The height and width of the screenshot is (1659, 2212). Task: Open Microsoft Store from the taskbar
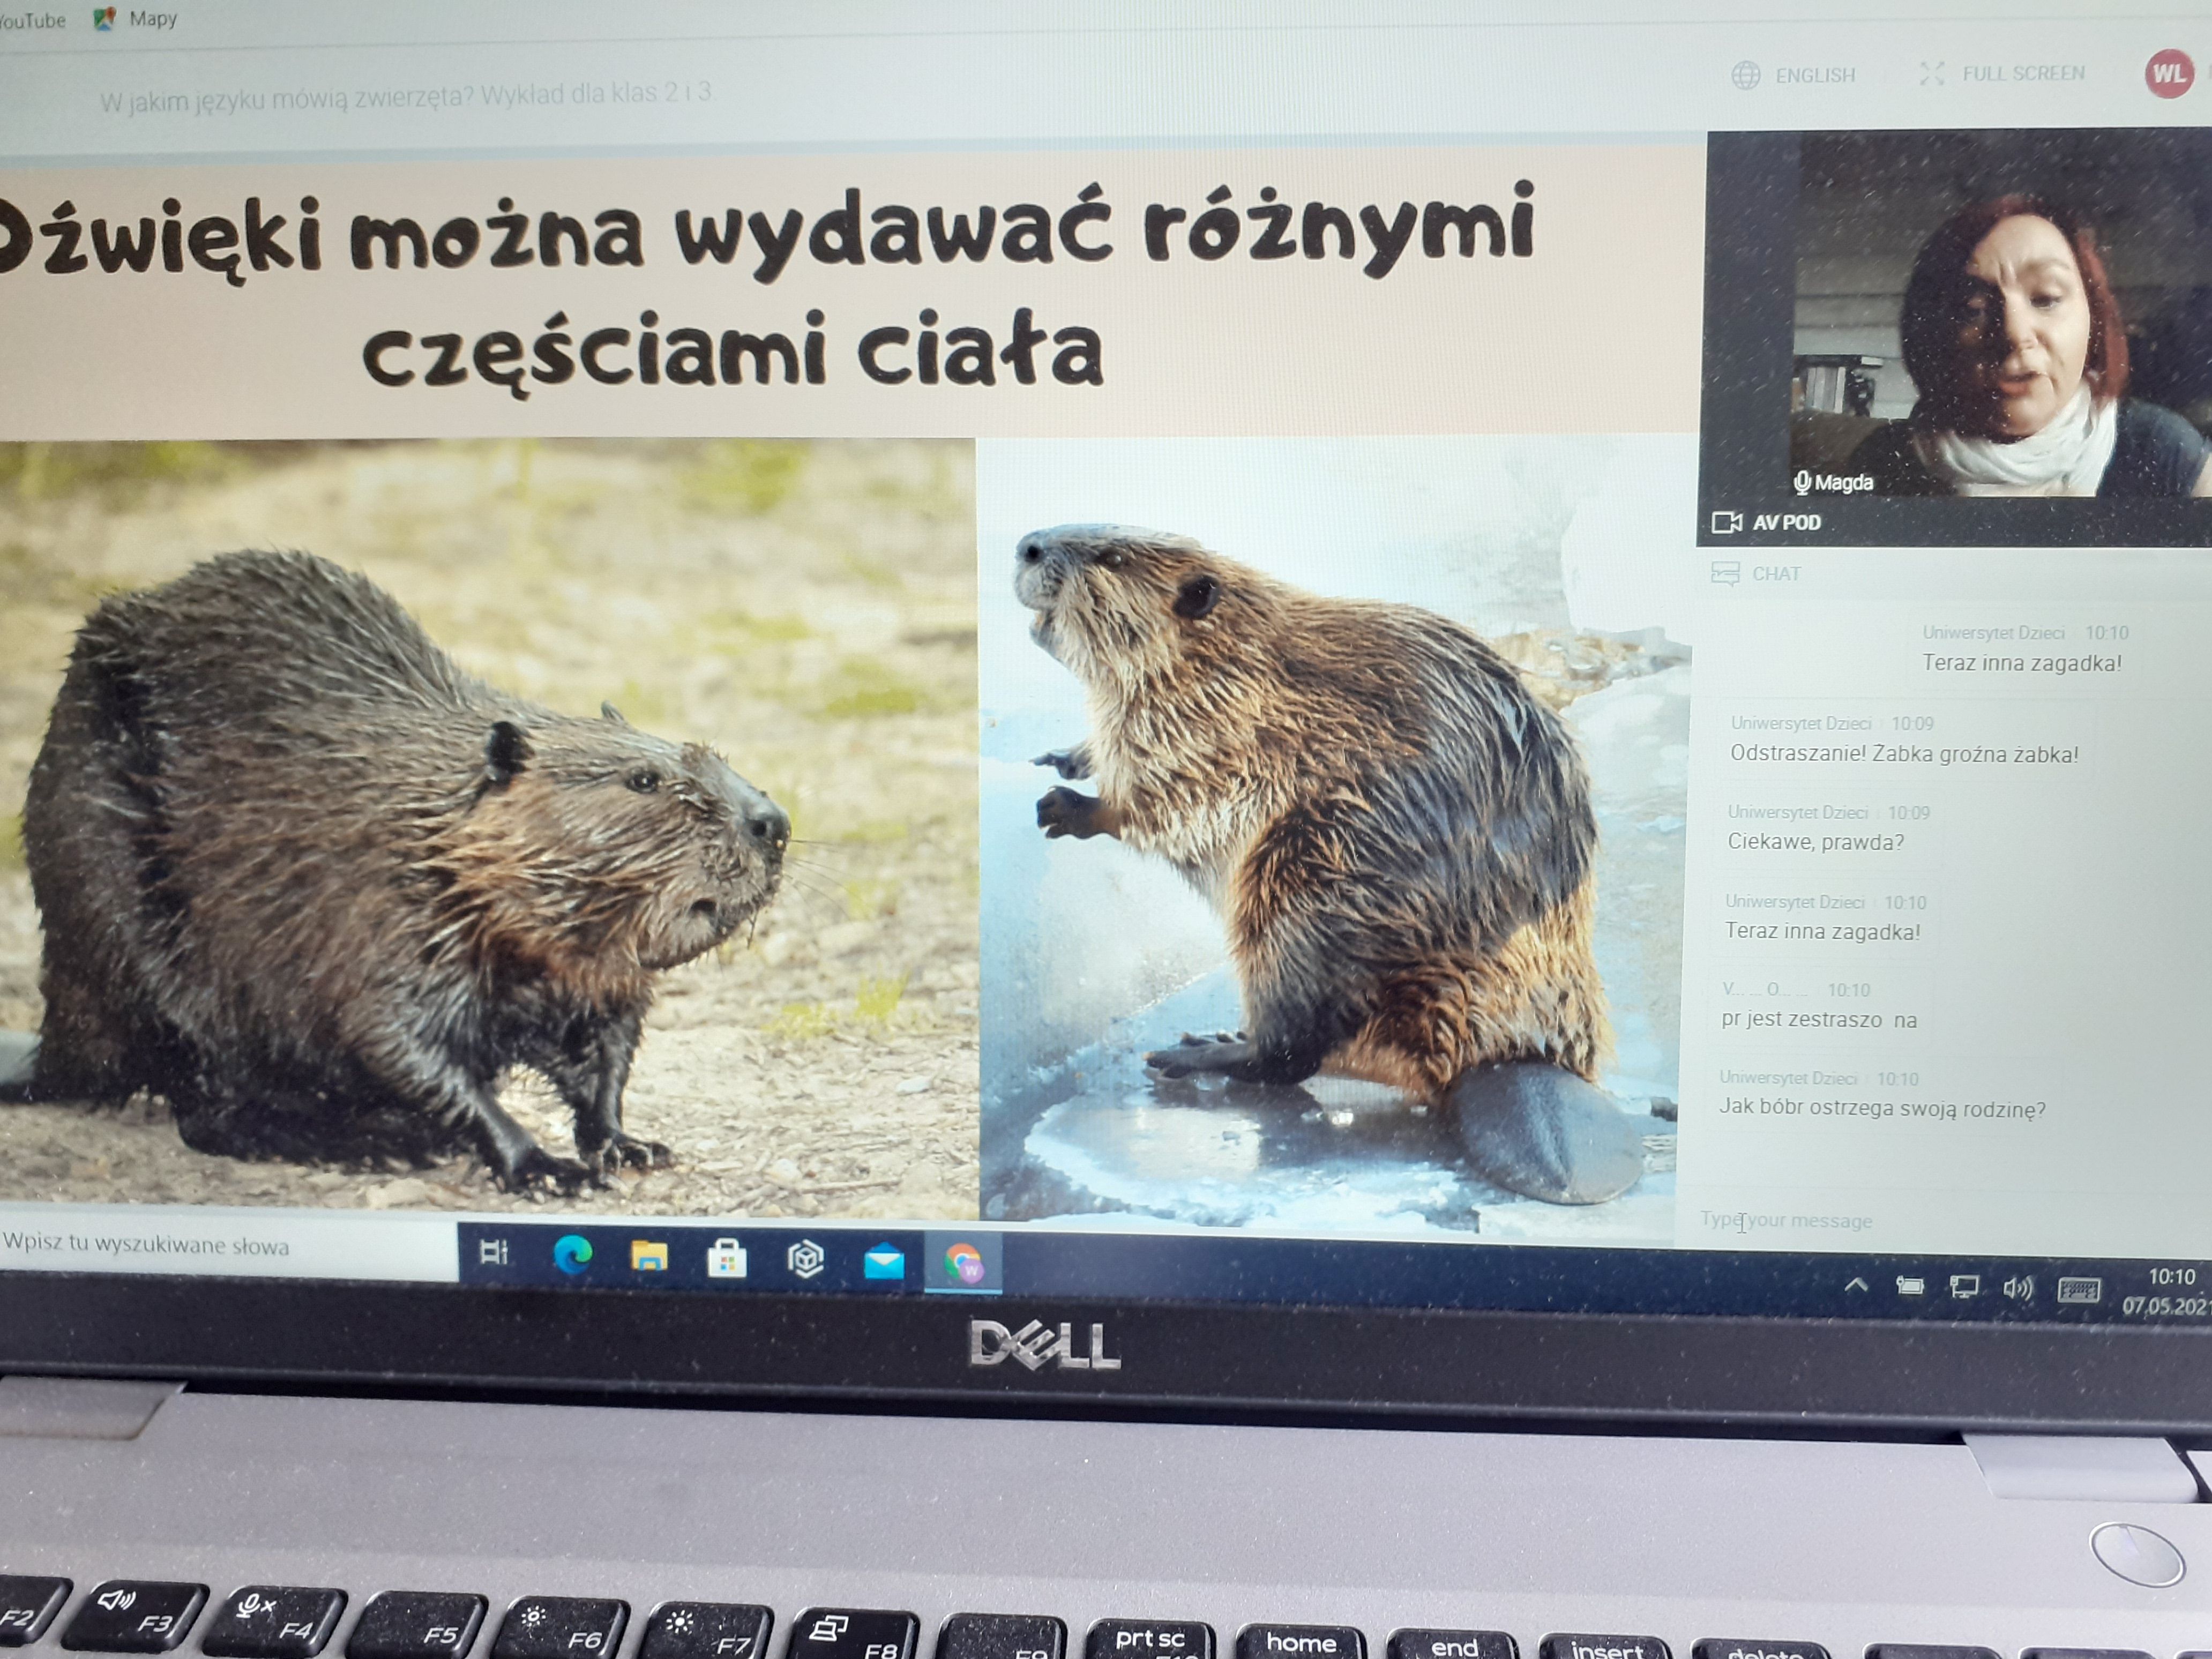pyautogui.click(x=727, y=1258)
